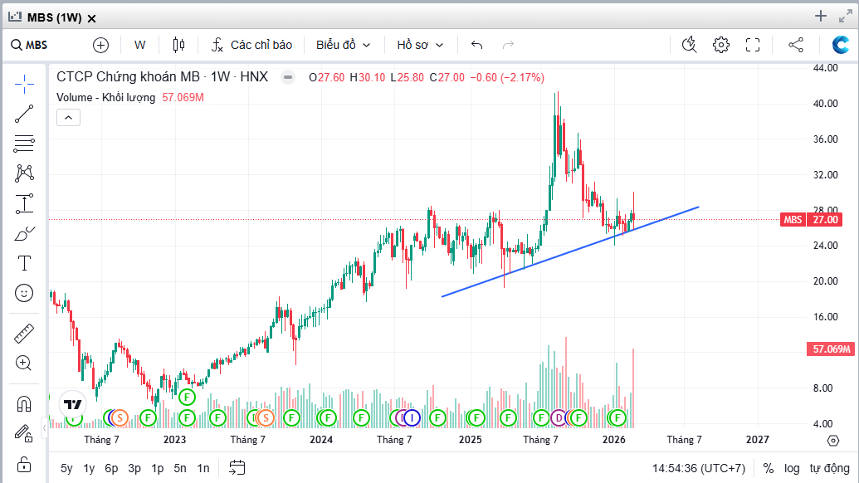Add a new chart tab with plus
Image resolution: width=859 pixels, height=483 pixels.
point(821,17)
